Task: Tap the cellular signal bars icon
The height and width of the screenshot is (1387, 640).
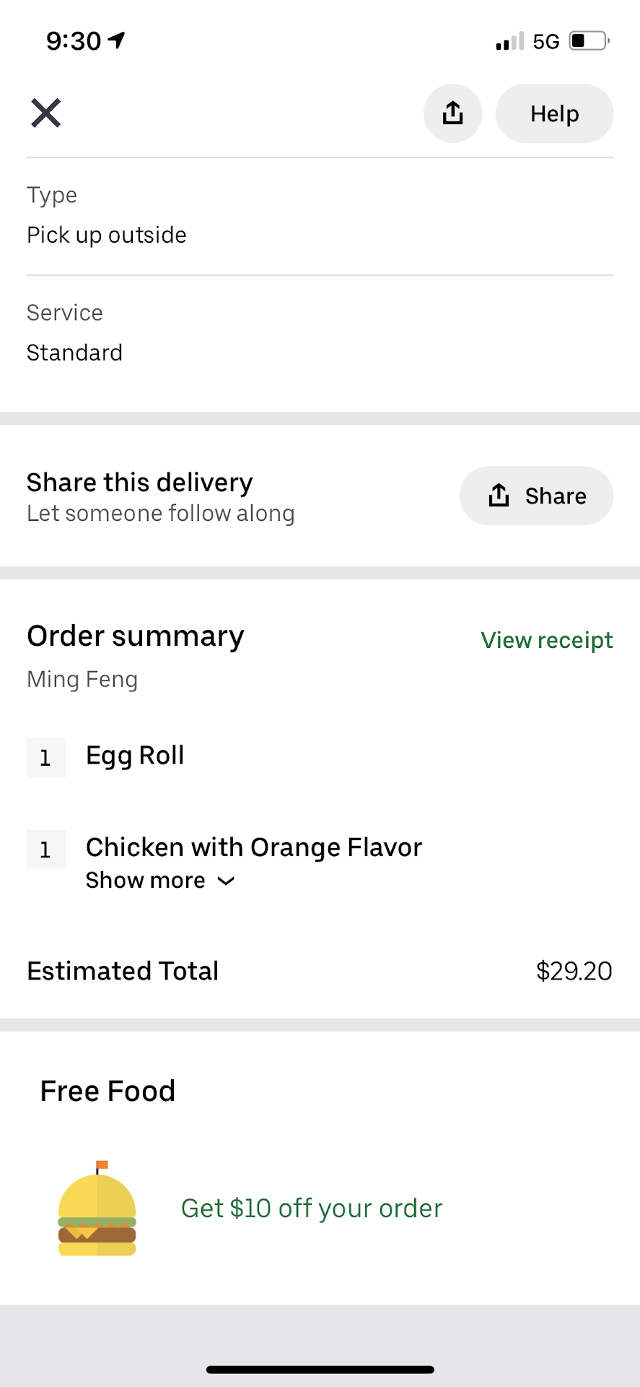Action: click(510, 41)
